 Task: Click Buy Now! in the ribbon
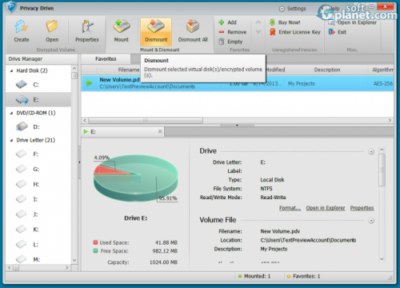[x=285, y=22]
